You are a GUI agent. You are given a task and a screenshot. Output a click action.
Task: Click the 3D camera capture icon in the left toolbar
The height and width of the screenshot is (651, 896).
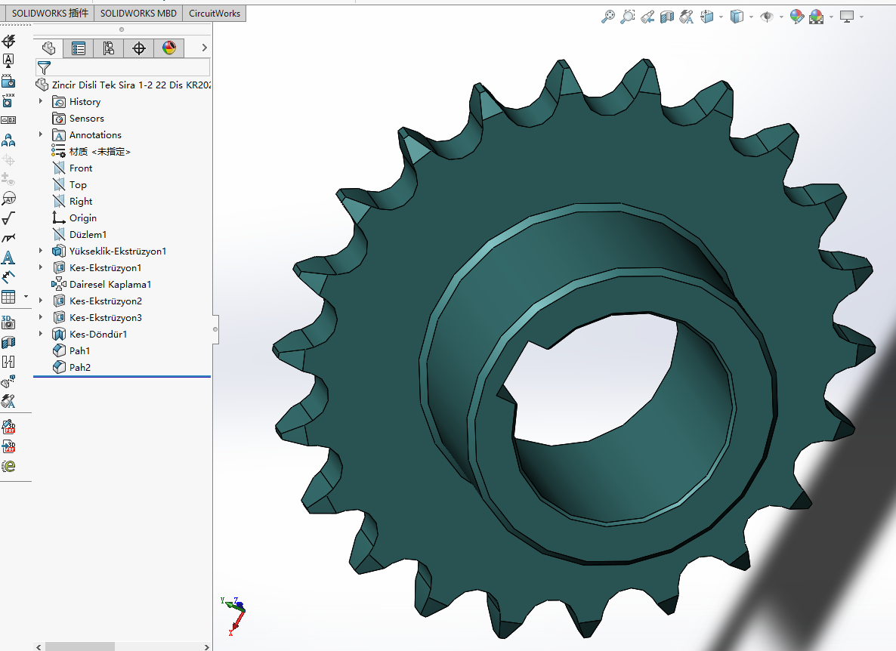[8, 322]
